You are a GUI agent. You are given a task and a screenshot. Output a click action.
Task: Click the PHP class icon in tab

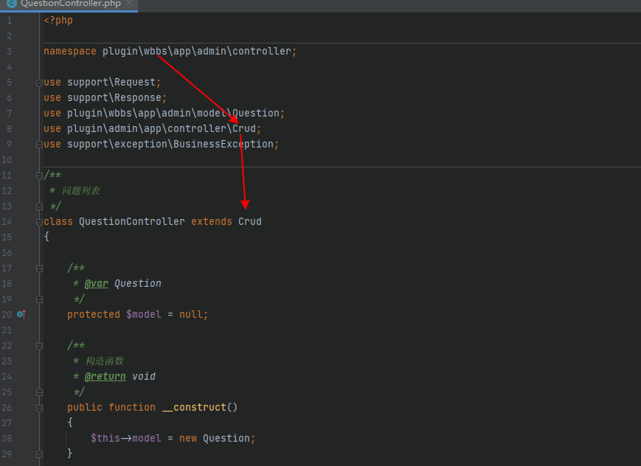click(12, 4)
